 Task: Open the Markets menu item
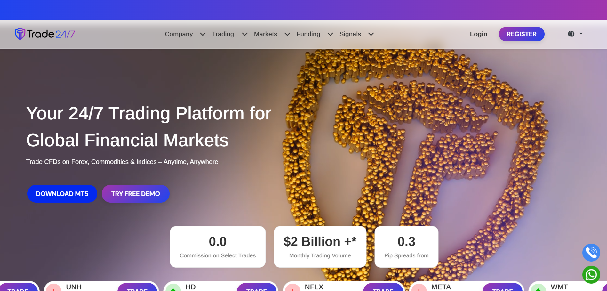point(265,34)
